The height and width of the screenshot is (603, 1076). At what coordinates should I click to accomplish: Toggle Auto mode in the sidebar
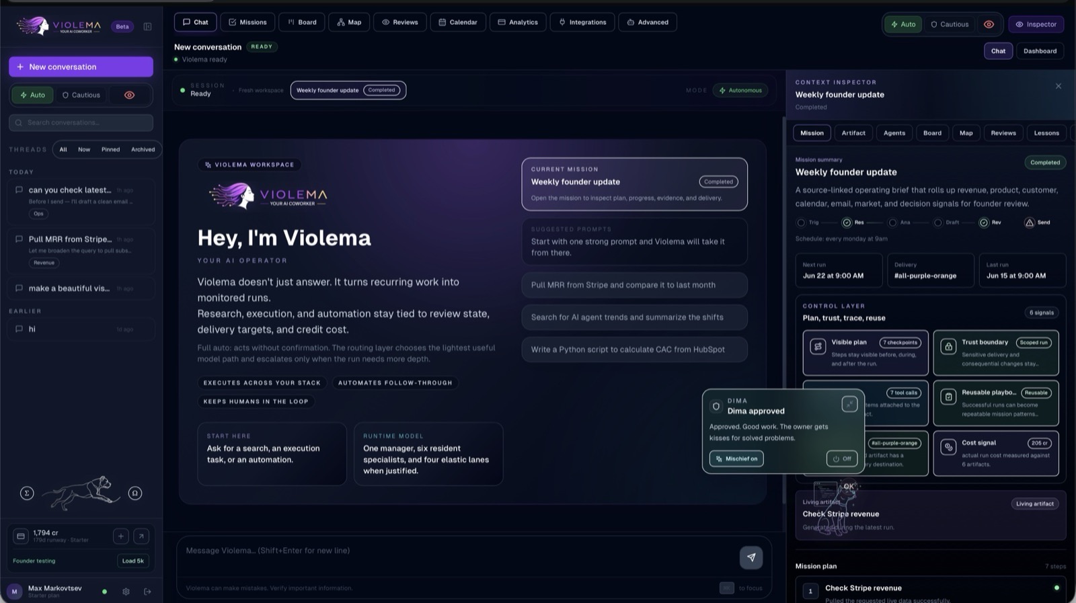(x=32, y=95)
